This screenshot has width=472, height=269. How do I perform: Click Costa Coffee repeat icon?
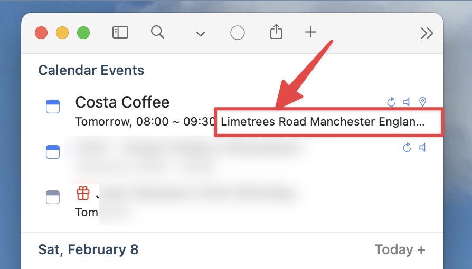click(391, 102)
